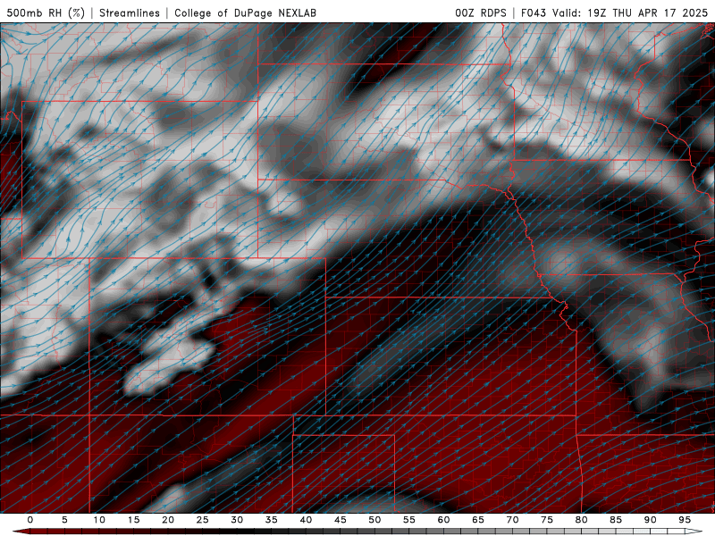Image resolution: width=715 pixels, height=536 pixels.
Task: Click the color bar label "95"
Action: click(x=685, y=520)
